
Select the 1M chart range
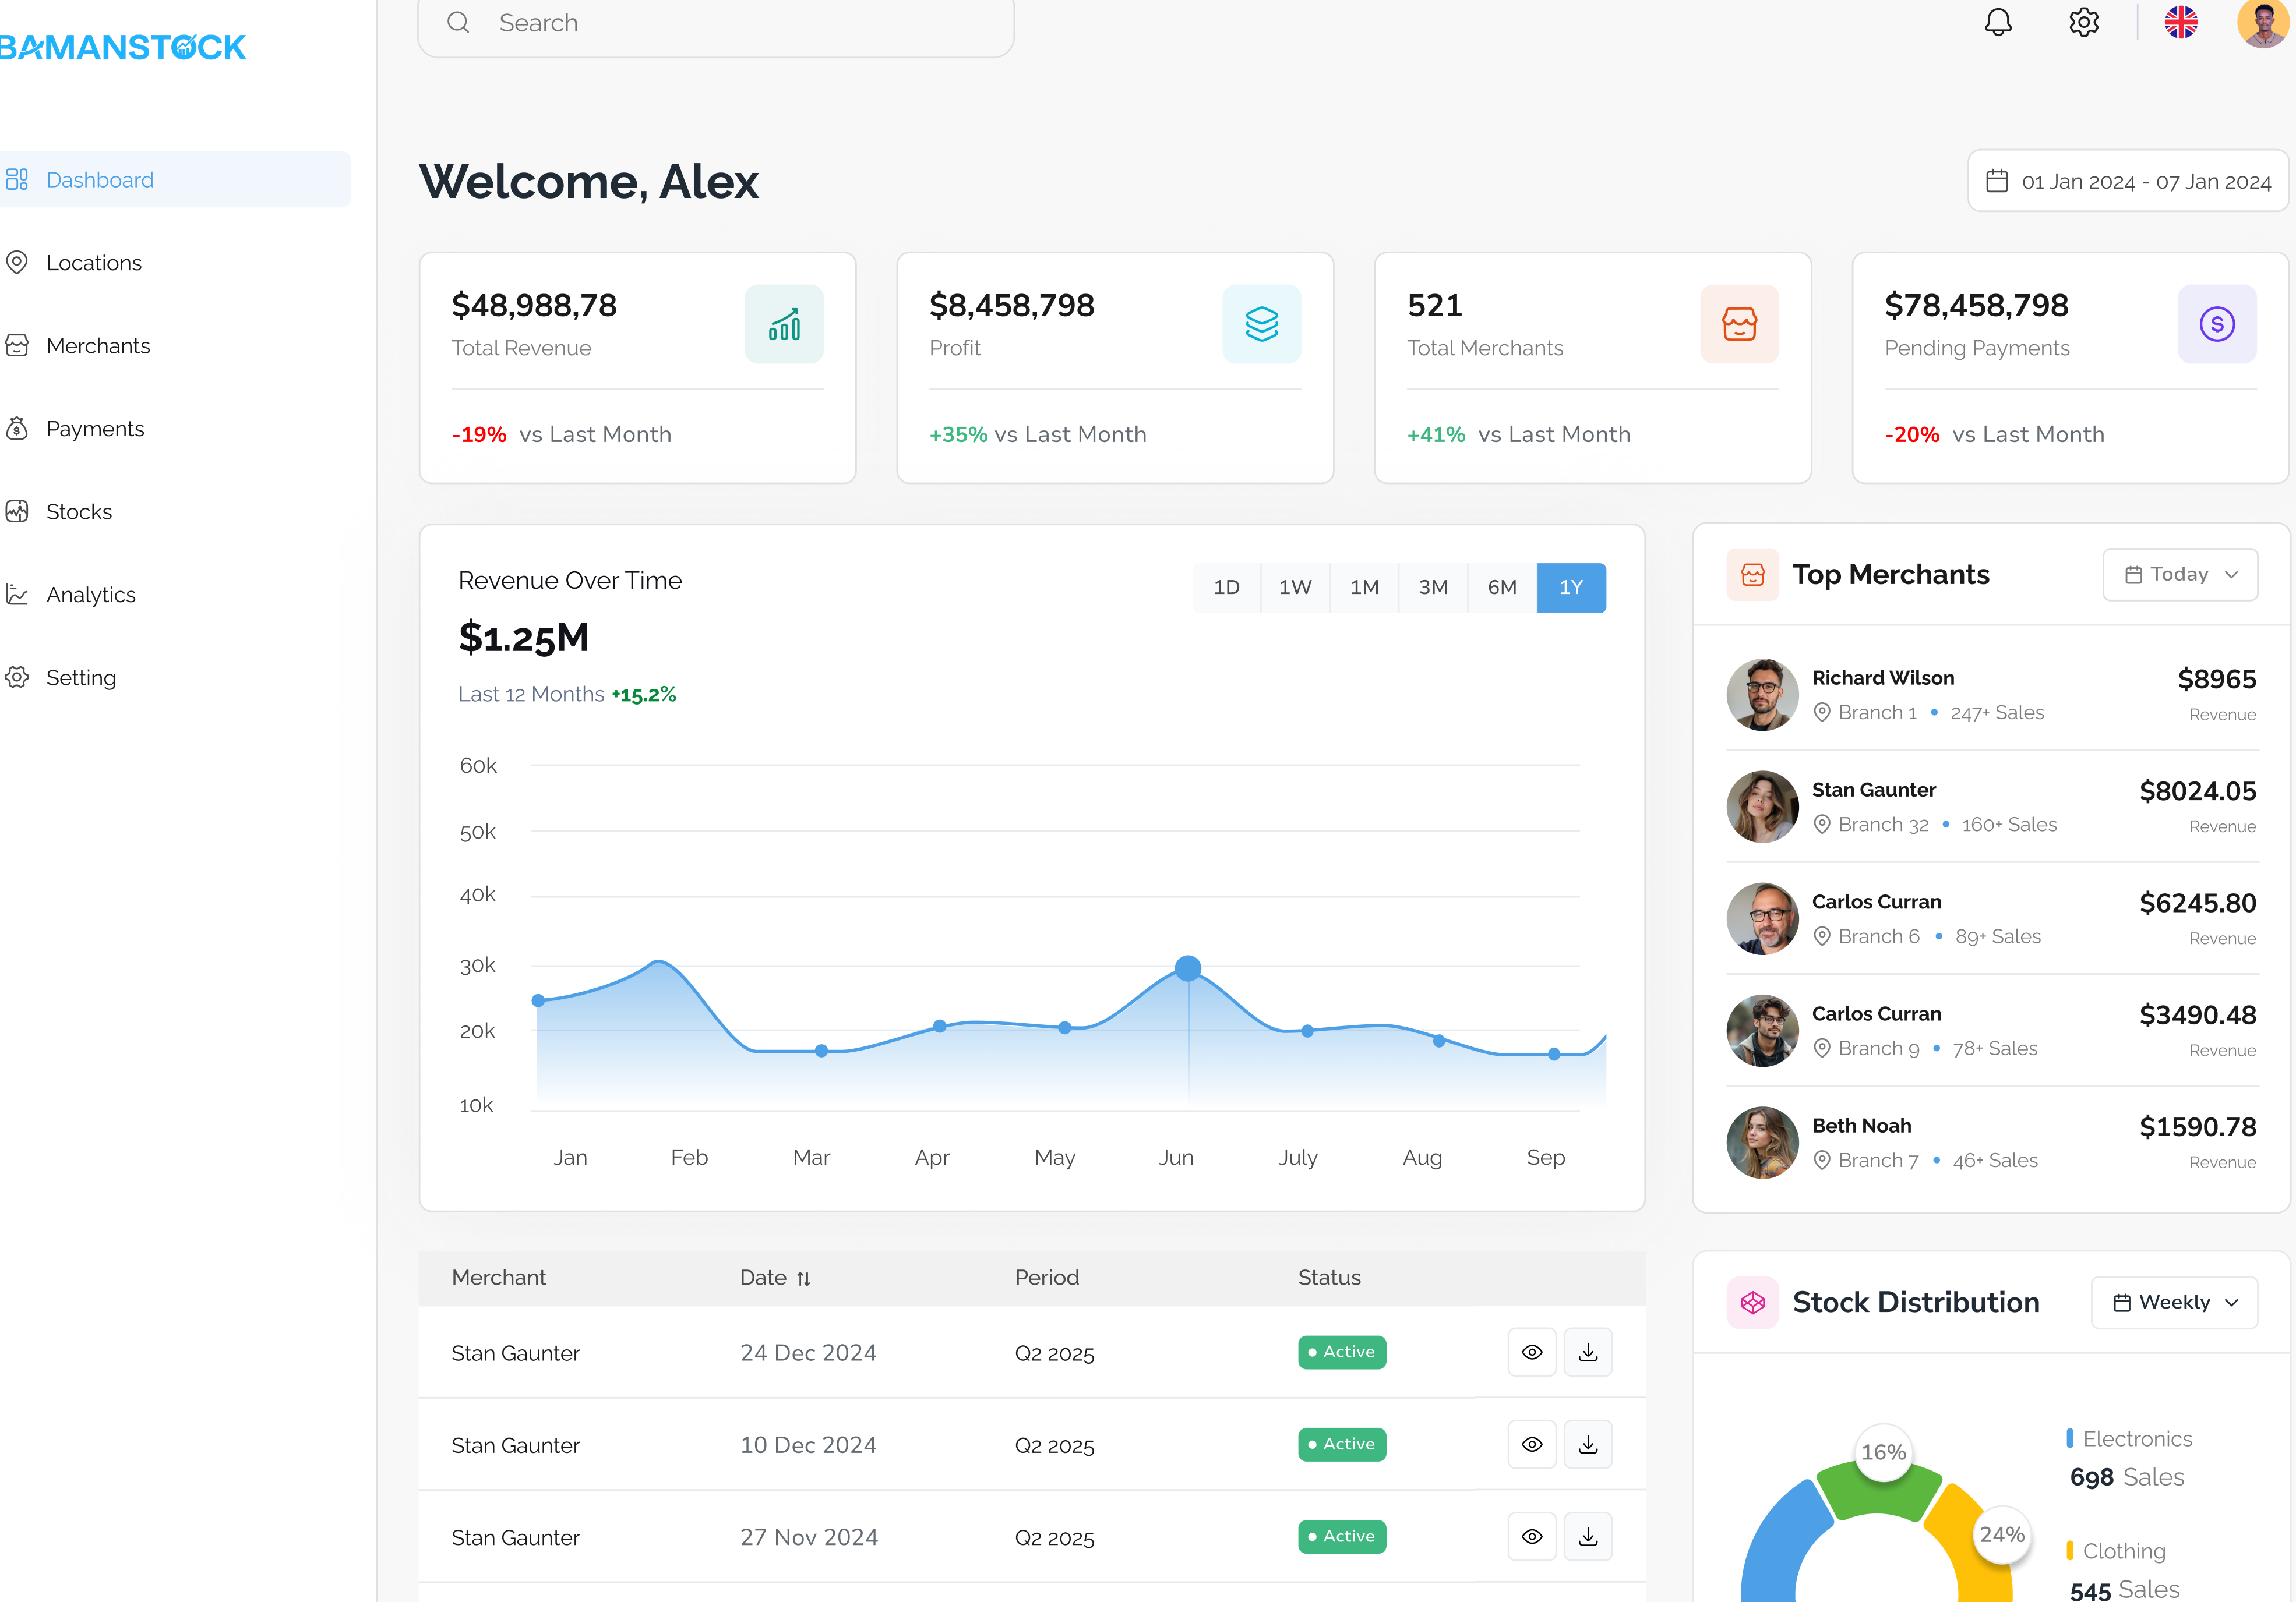pyautogui.click(x=1364, y=588)
